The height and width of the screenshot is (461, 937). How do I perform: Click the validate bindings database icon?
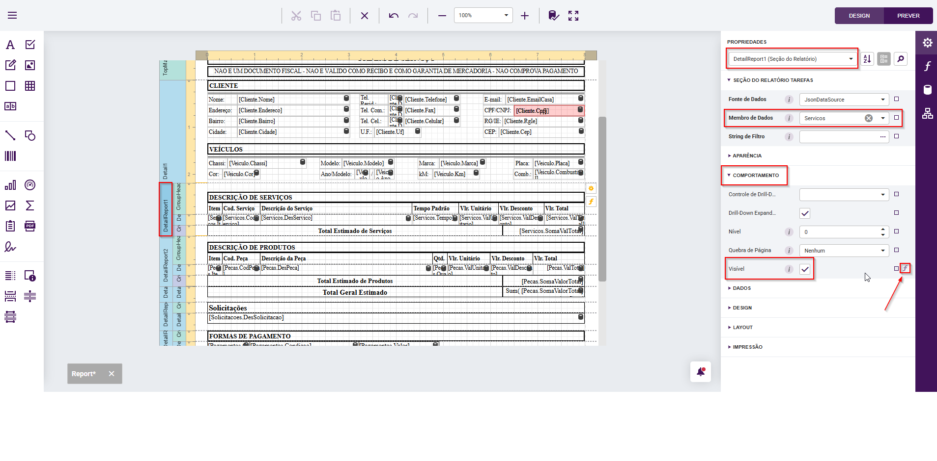pos(554,16)
